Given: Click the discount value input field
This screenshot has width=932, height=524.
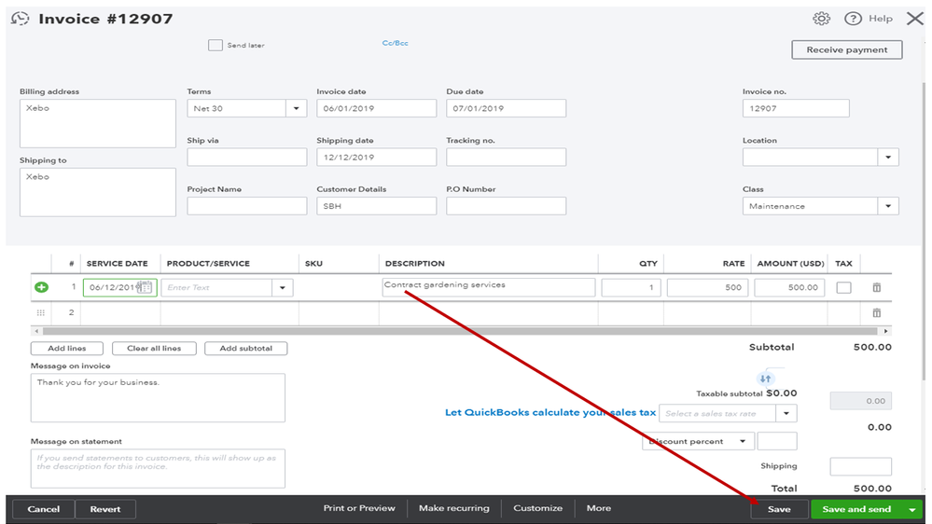Looking at the screenshot, I should pos(777,441).
